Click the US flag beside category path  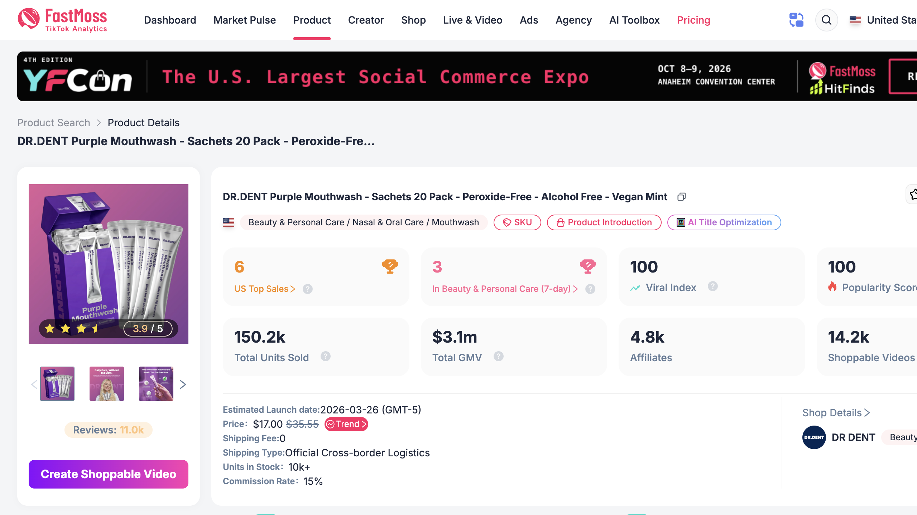click(x=229, y=222)
